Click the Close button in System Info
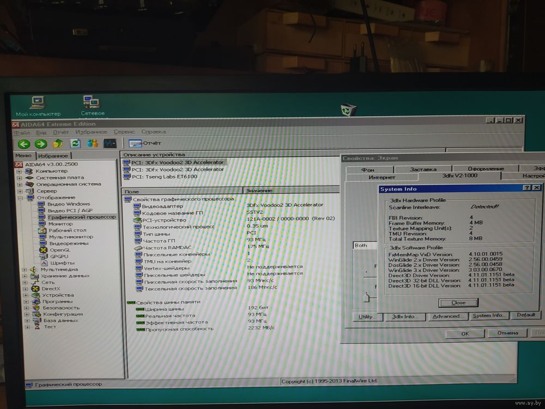This screenshot has width=545, height=409. pyautogui.click(x=458, y=303)
